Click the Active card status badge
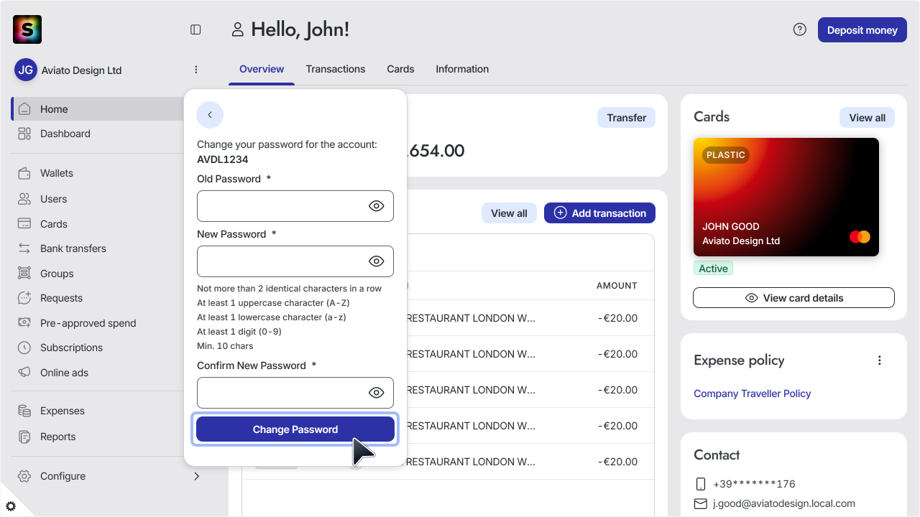Viewport: 920px width, 517px height. (x=713, y=269)
